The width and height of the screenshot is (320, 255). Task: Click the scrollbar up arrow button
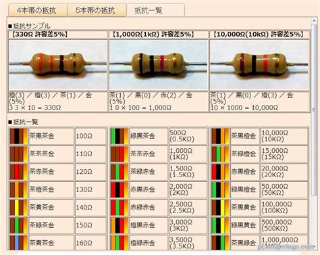(314, 20)
